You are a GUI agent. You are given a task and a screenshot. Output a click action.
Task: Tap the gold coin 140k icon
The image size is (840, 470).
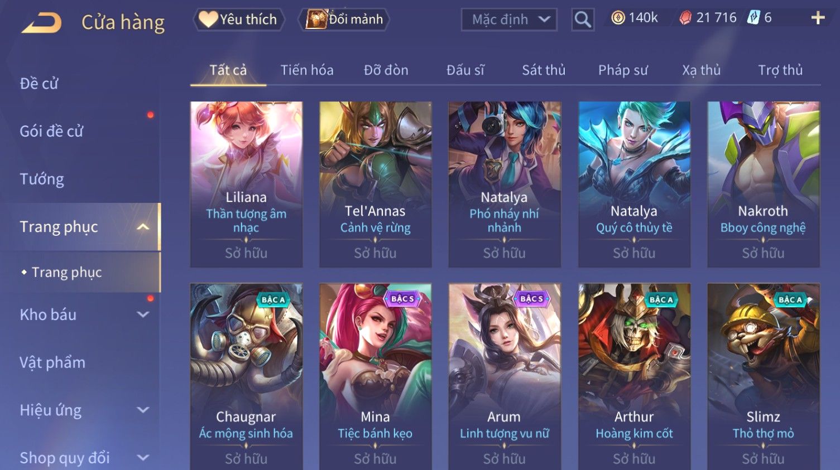pos(618,18)
